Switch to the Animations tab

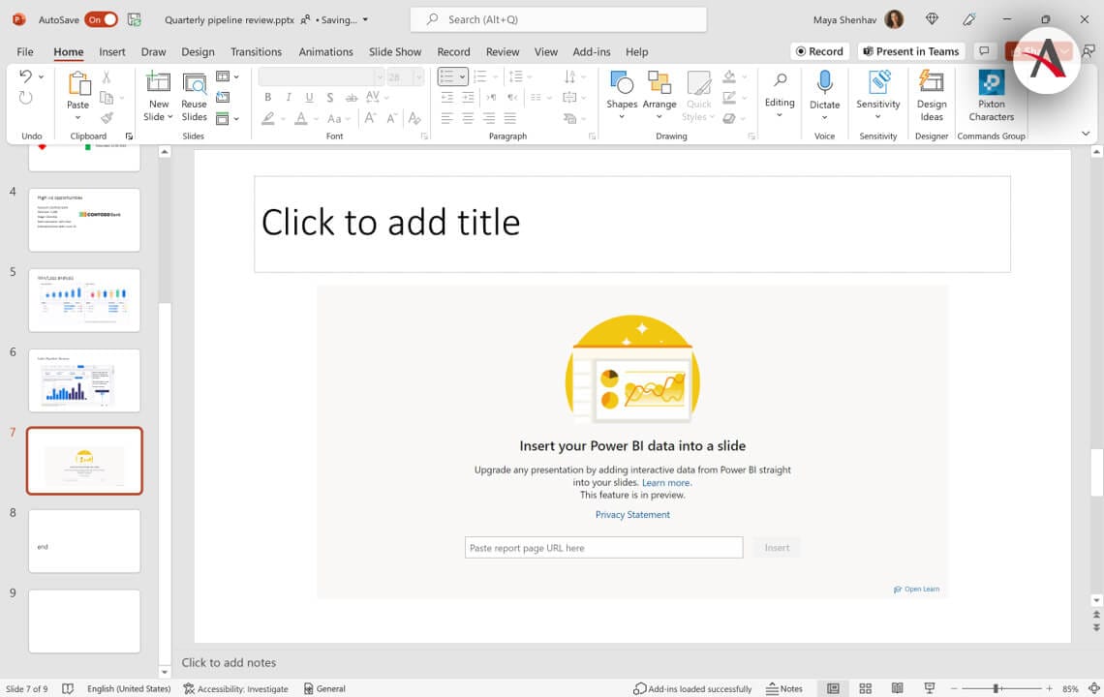point(326,51)
